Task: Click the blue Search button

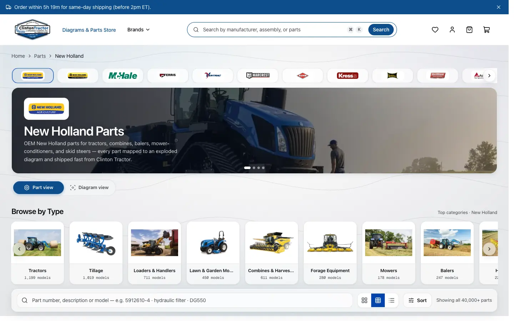Action: click(x=381, y=30)
